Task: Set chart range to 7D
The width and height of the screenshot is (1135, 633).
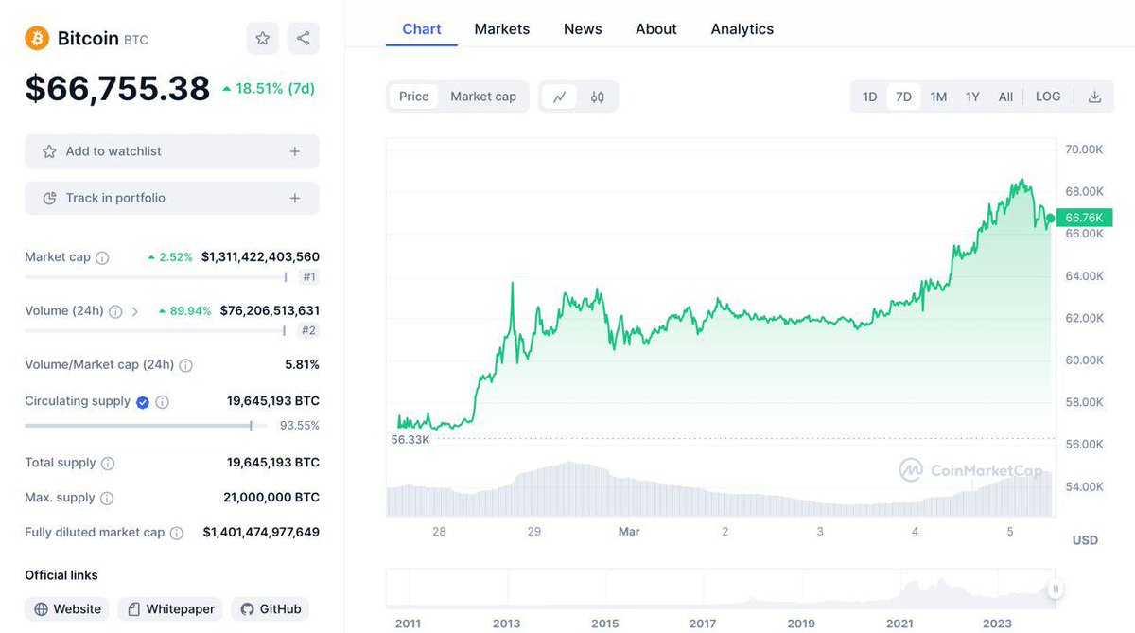Action: pyautogui.click(x=903, y=97)
